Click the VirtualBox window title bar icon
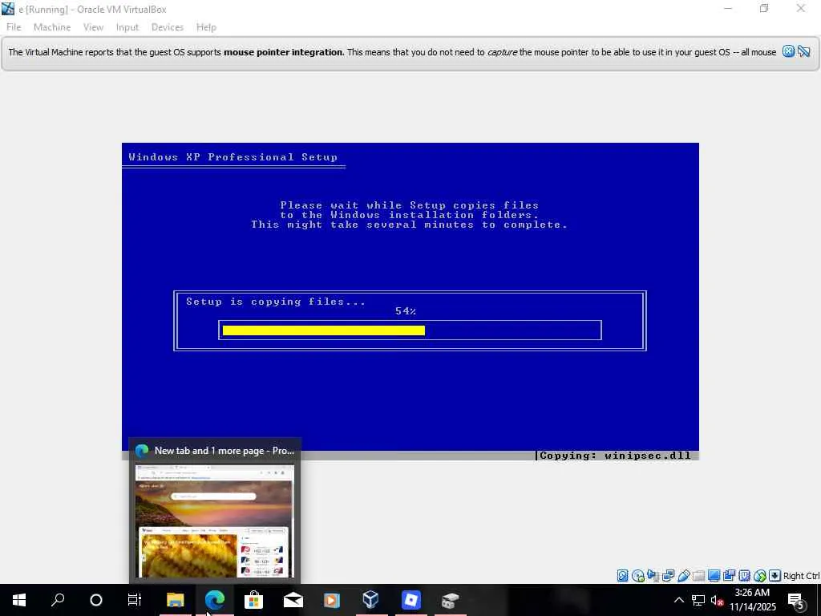 tap(8, 9)
